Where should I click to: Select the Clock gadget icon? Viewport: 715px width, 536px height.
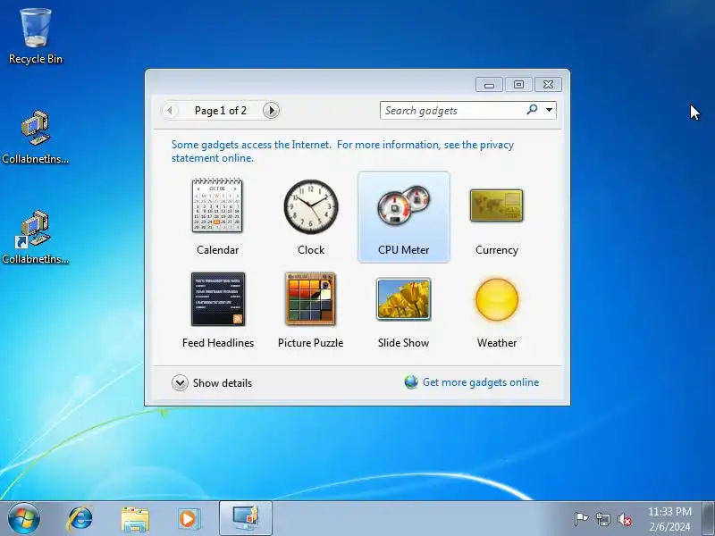(311, 206)
